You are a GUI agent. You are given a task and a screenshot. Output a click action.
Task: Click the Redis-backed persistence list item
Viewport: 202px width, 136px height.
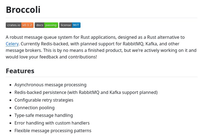pos(86,92)
